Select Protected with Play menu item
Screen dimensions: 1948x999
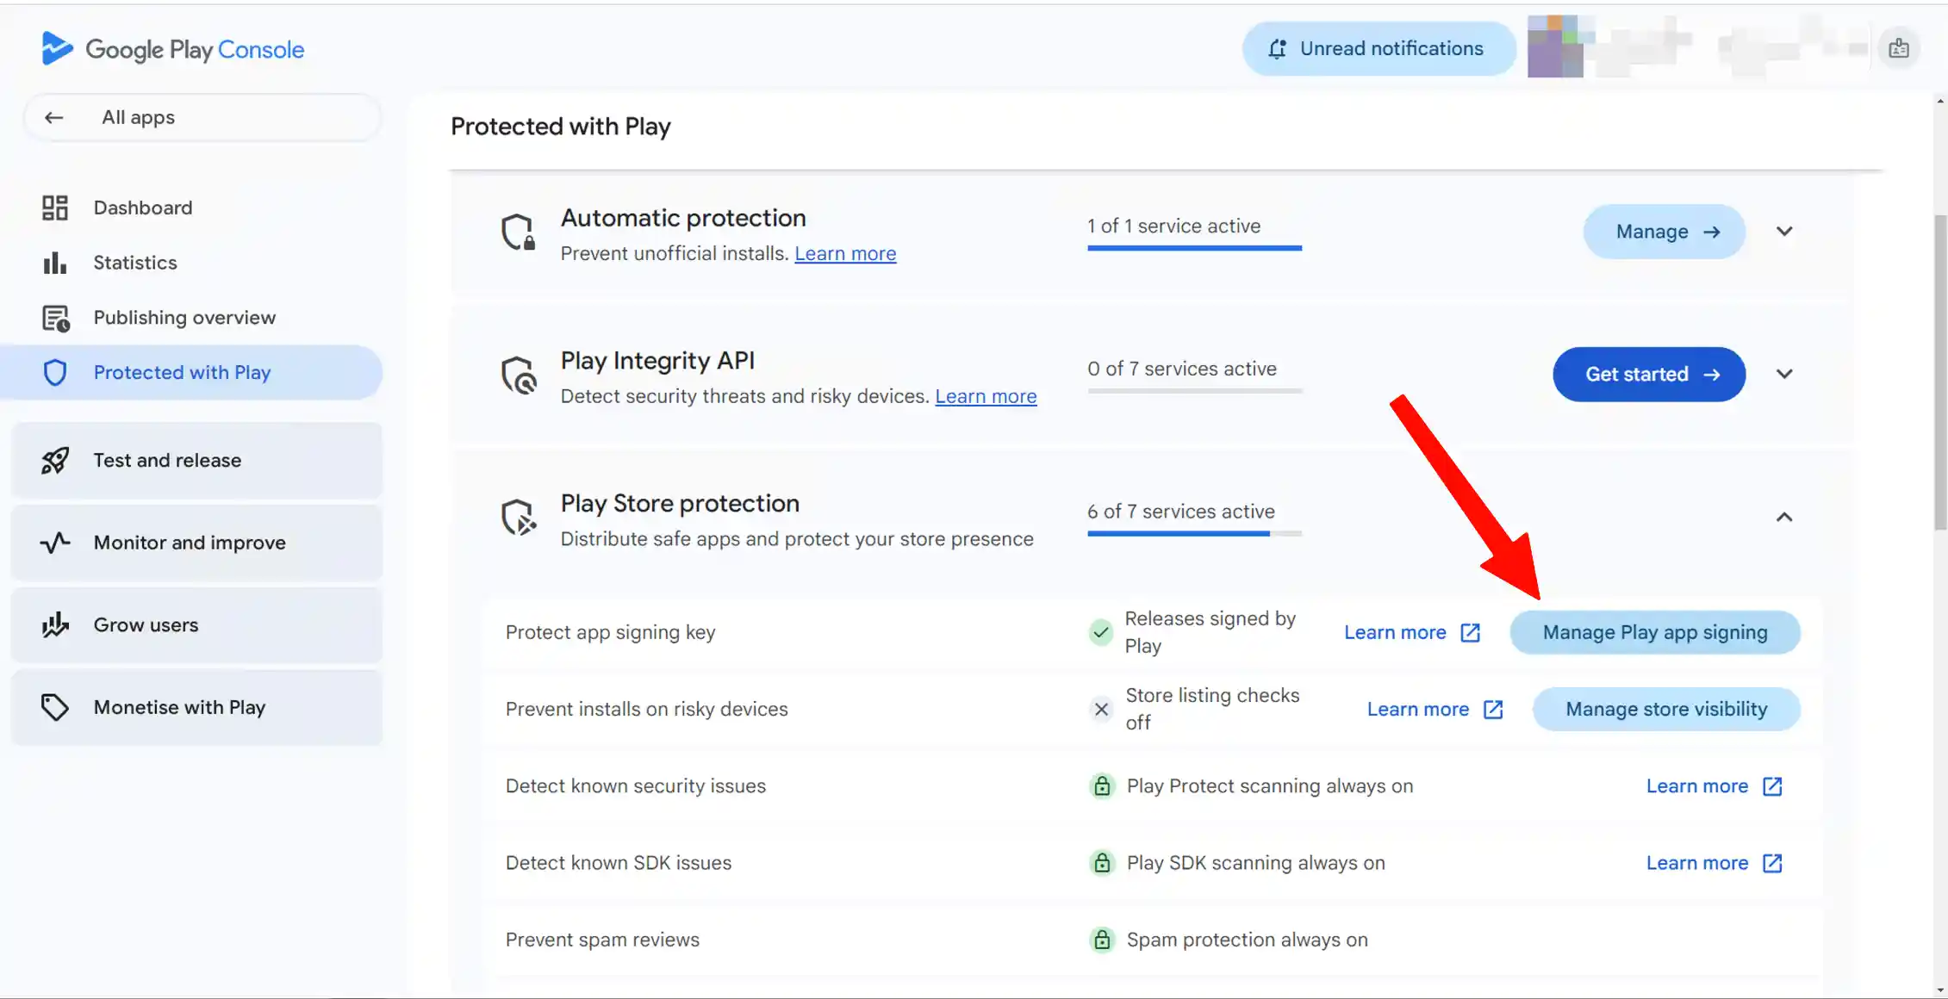pyautogui.click(x=191, y=373)
